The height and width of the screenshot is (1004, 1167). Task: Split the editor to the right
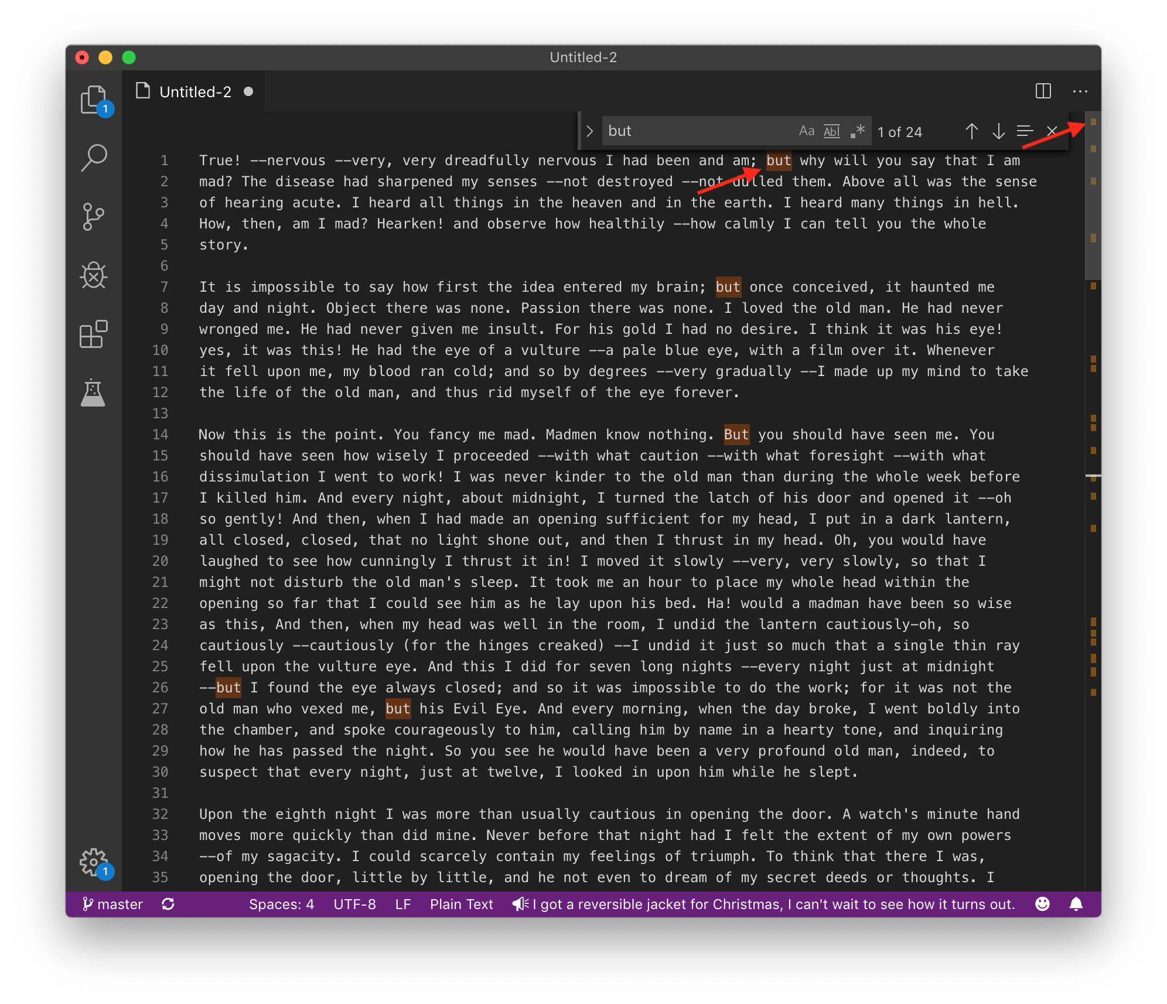pos(1043,91)
